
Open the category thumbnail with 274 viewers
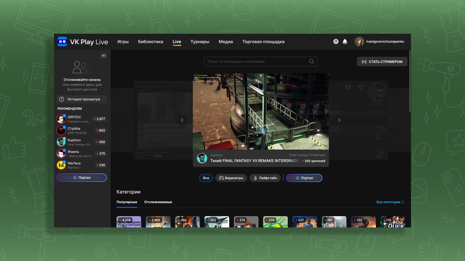click(x=246, y=222)
